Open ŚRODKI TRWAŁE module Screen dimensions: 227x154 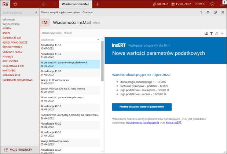point(12,47)
